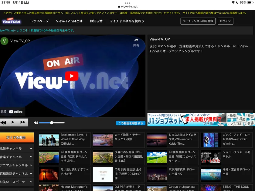
Task: Mute audio using the speaker icon
Action: pyautogui.click(x=36, y=123)
